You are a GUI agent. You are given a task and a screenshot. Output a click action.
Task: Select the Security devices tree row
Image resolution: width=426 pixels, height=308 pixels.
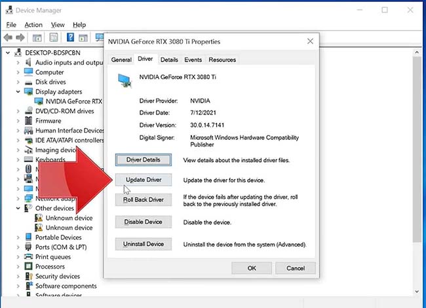58,276
